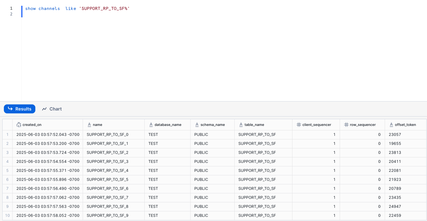Select offset_token value 20789
427x221 pixels.
pos(405,189)
